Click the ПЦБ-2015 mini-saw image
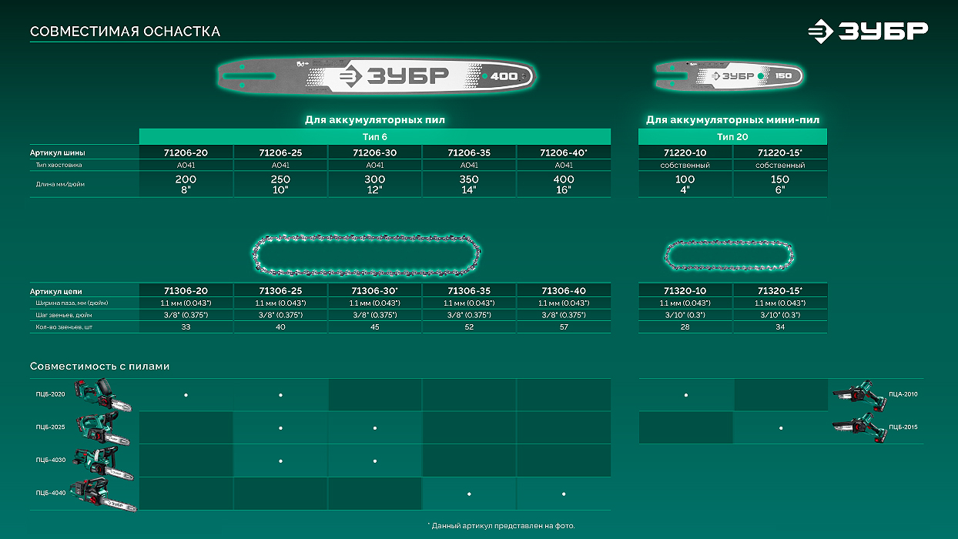 click(x=858, y=427)
